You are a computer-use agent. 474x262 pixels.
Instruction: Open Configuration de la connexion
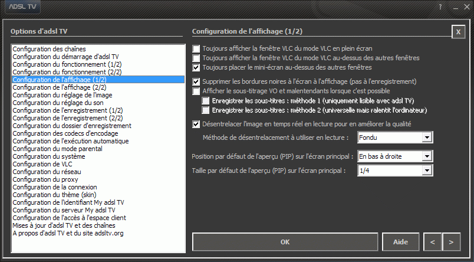click(98, 187)
